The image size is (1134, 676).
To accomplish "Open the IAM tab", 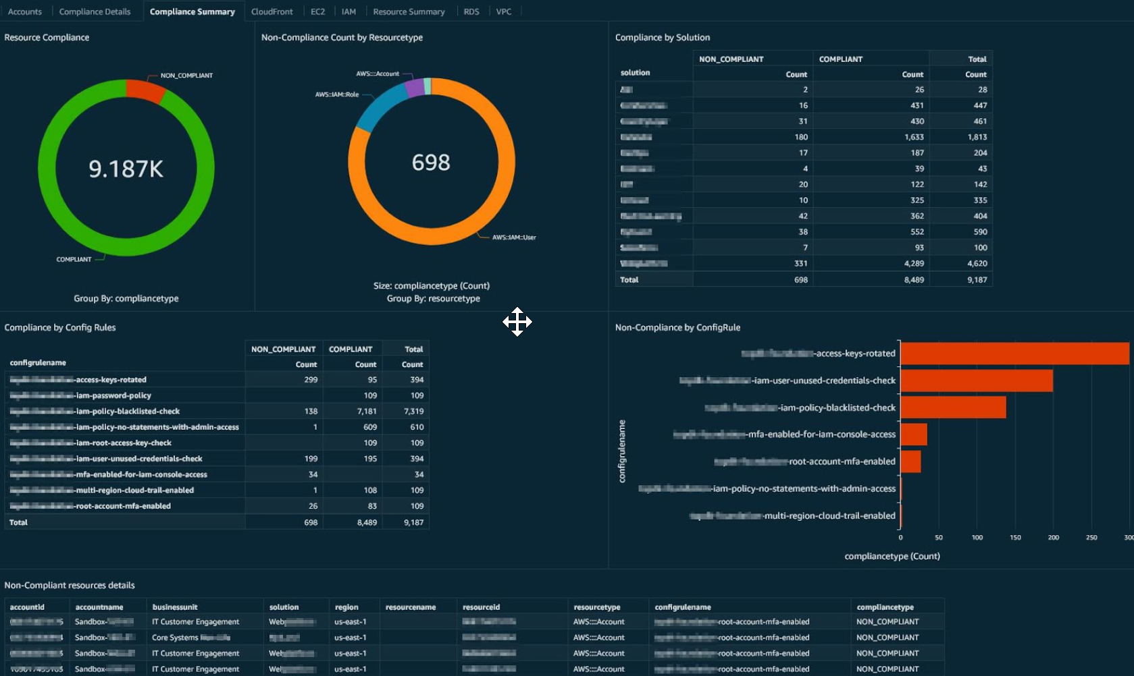I will (x=349, y=11).
